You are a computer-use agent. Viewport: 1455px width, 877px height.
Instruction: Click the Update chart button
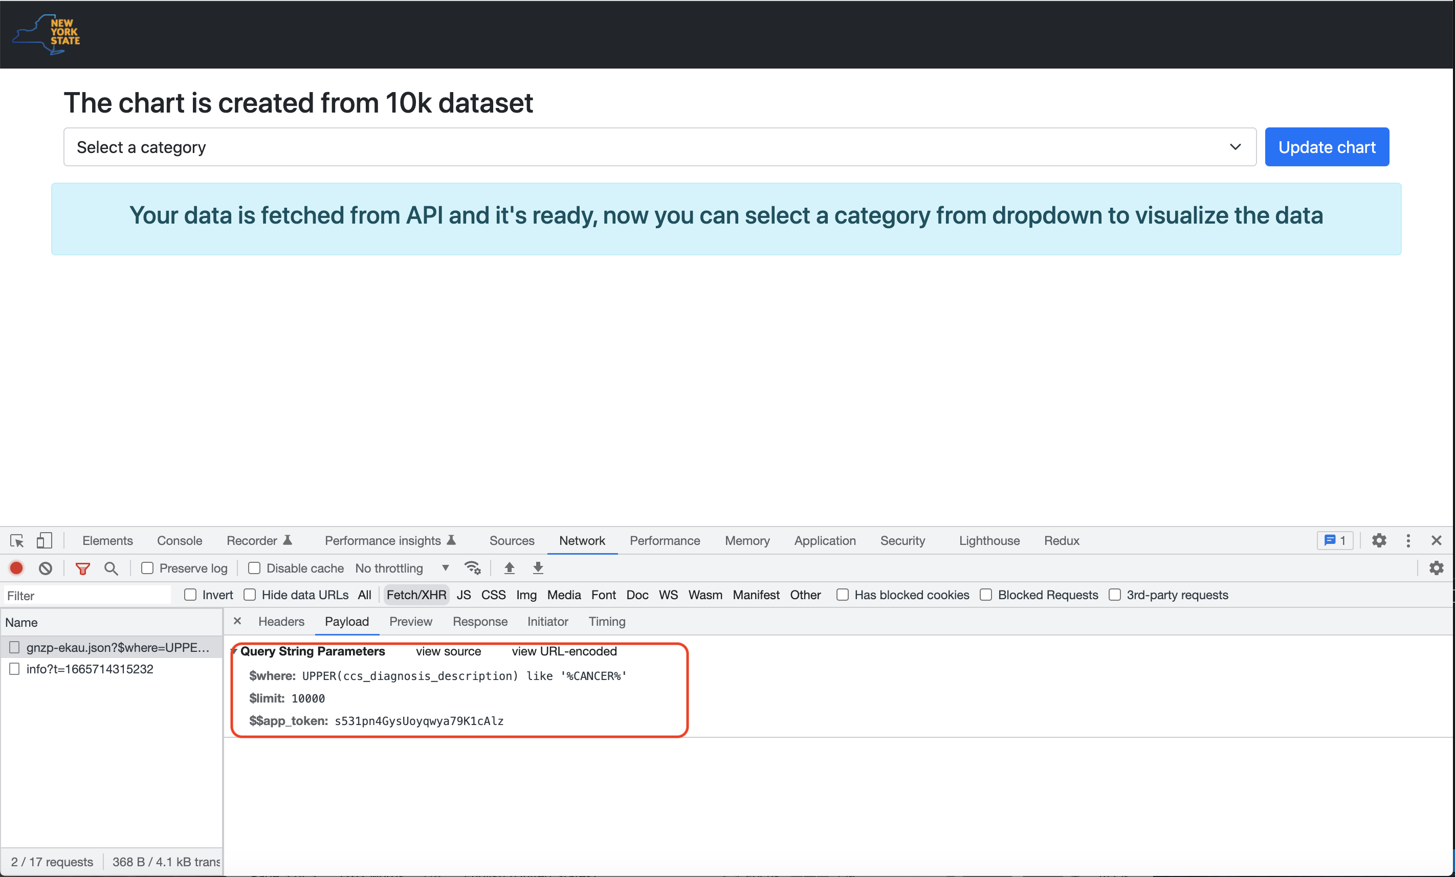pos(1326,147)
